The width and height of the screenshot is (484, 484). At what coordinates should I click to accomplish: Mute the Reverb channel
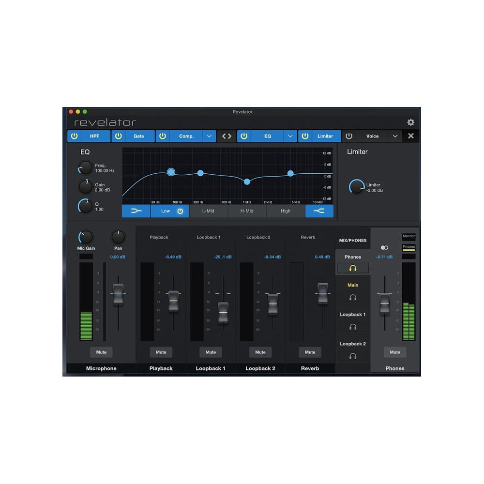point(310,352)
